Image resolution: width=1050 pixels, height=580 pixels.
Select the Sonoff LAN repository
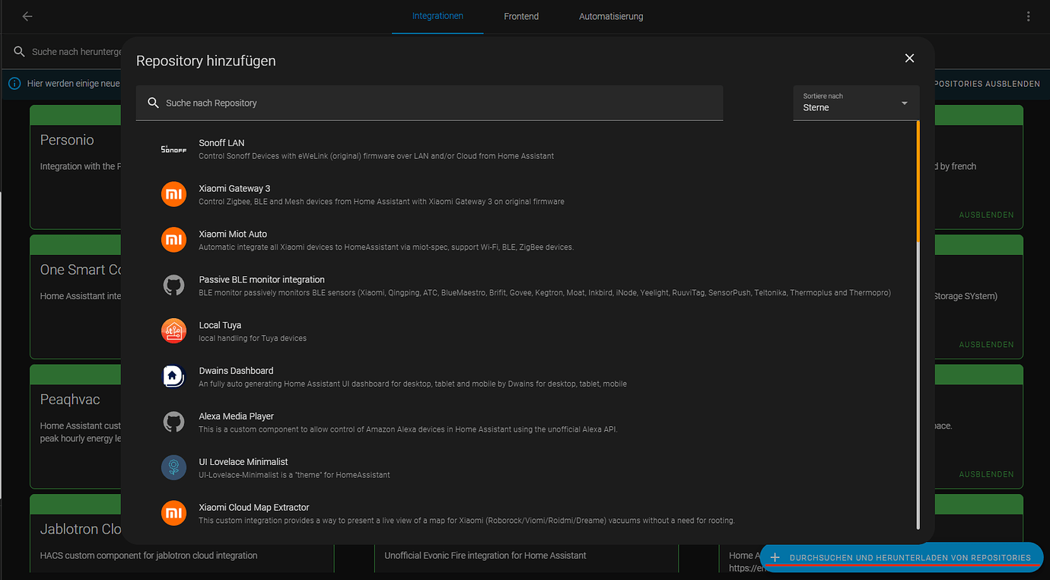click(x=525, y=149)
